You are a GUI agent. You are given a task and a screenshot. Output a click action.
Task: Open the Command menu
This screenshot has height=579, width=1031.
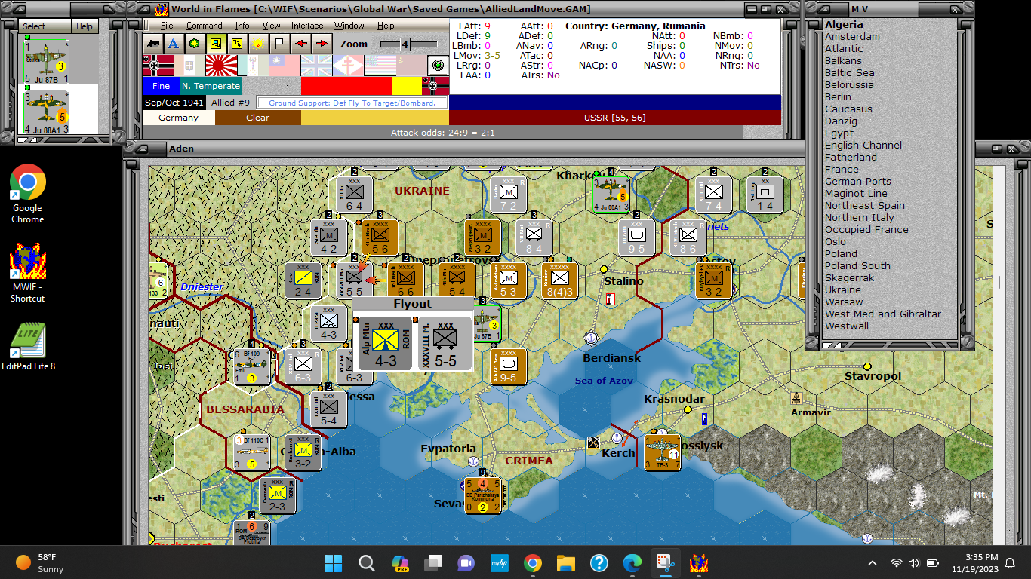pos(205,26)
